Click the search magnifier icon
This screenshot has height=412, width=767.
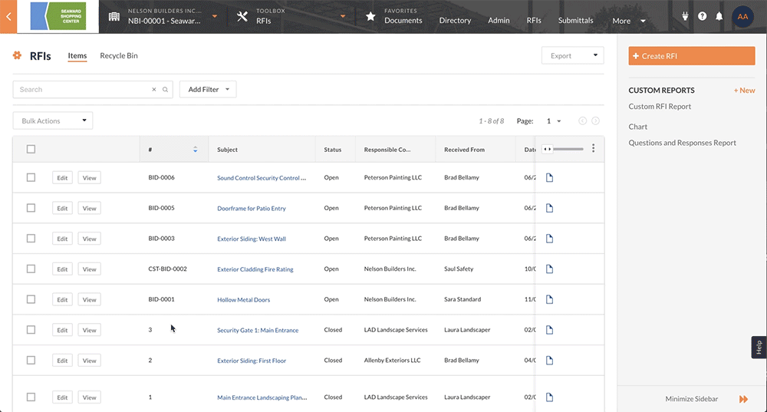tap(165, 90)
